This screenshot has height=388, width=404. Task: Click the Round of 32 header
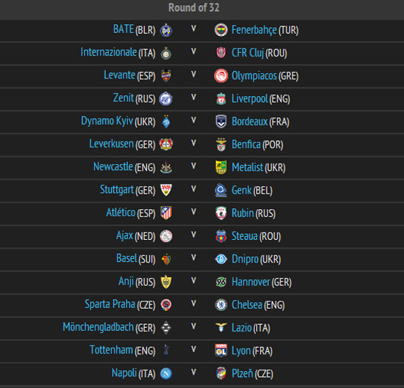point(194,8)
